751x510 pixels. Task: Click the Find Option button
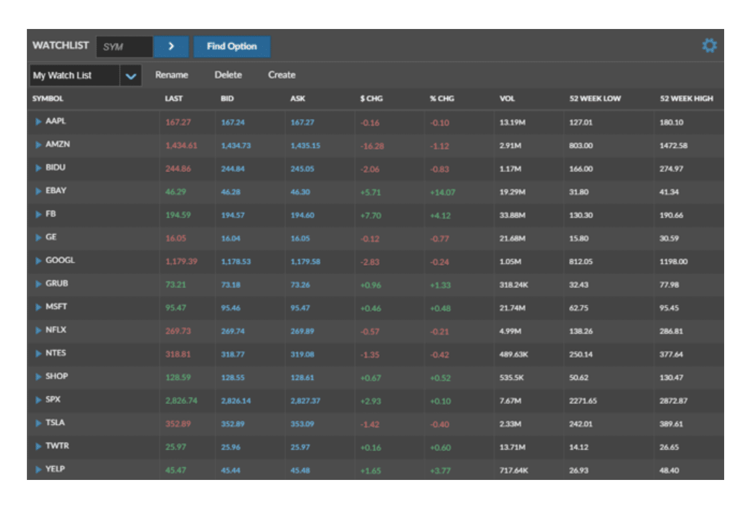(x=232, y=46)
